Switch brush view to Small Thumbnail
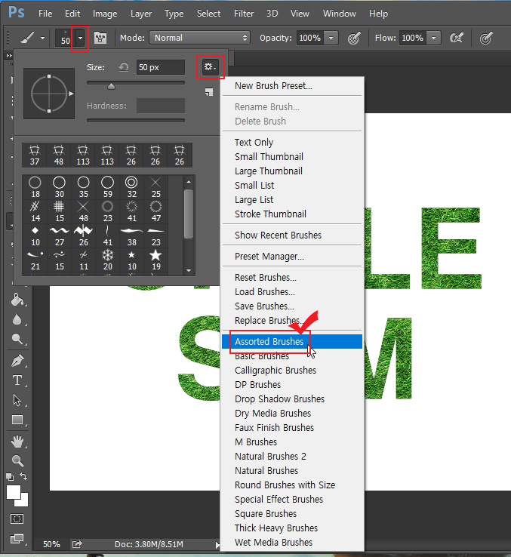The width and height of the screenshot is (511, 557). click(x=292, y=157)
